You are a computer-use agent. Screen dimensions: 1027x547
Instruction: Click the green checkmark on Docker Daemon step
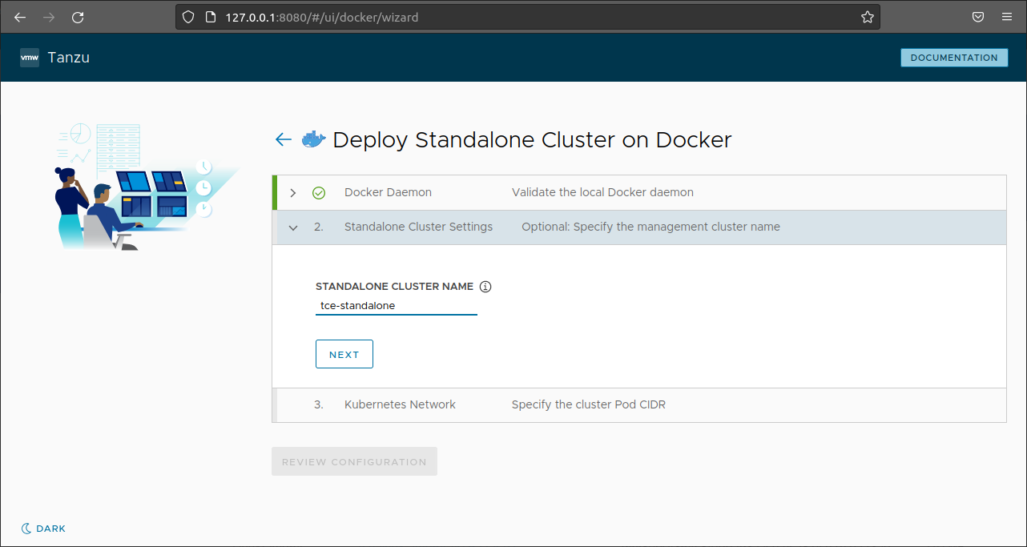[319, 193]
